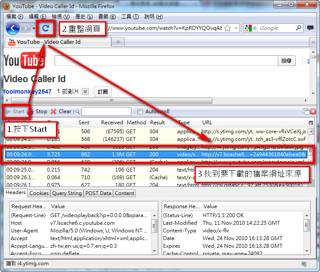This screenshot has width=320, height=272.
Task: Click the filter search magnifier icon
Action: (x=77, y=112)
